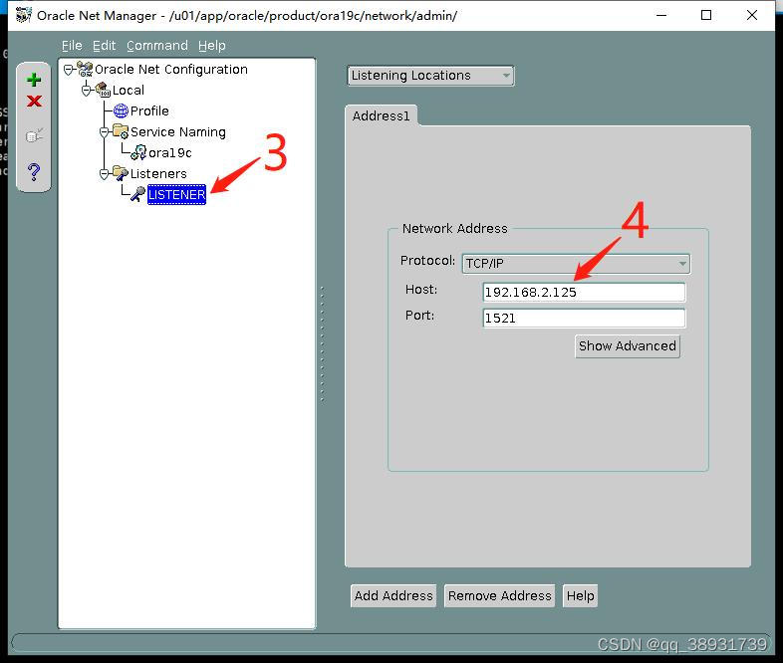Viewport: 783px width, 663px height.
Task: Click the Local node icon
Action: tap(103, 90)
